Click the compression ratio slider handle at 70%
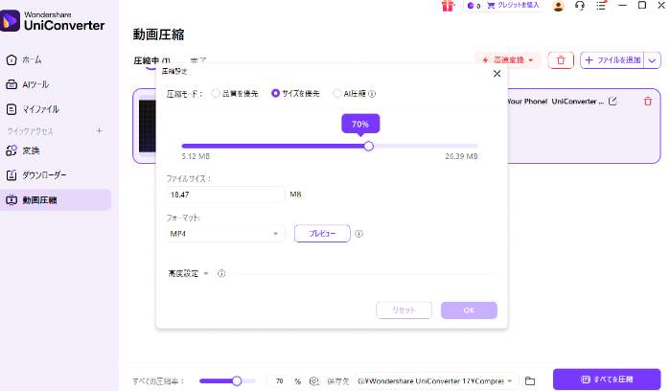The height and width of the screenshot is (391, 670). coord(369,146)
